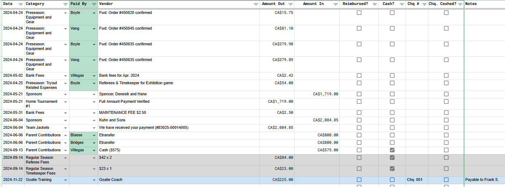This screenshot has height=187, width=505.
Task: Open Category dropdown for Goalie Training row
Action: pyautogui.click(x=65, y=180)
